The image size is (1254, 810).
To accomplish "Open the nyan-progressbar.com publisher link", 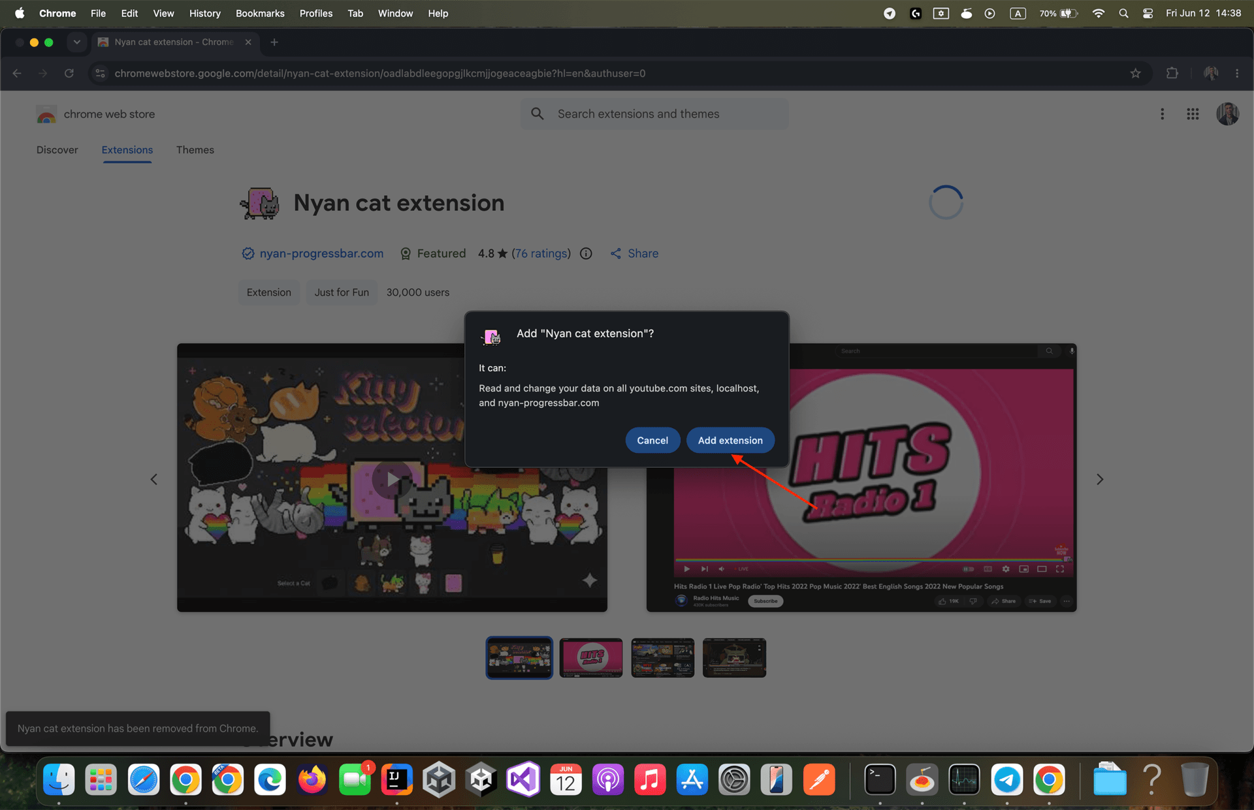I will (321, 253).
